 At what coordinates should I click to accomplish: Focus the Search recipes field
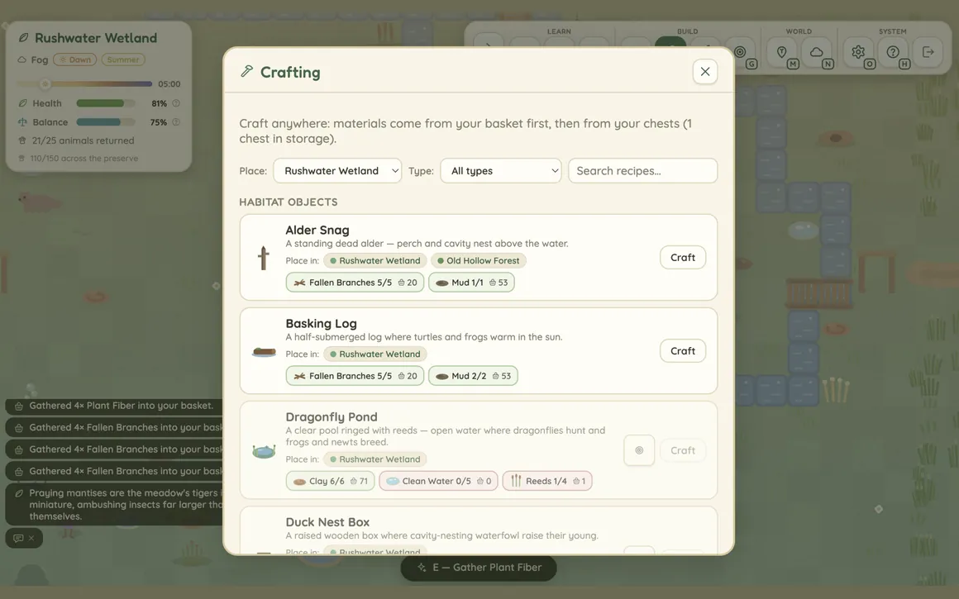coord(642,170)
